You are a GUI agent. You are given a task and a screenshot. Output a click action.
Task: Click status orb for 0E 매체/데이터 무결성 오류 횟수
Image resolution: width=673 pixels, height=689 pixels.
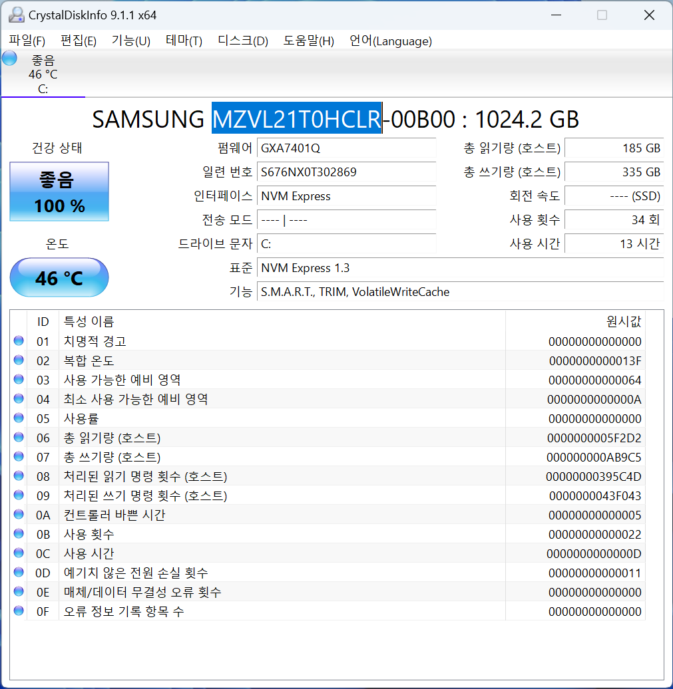(x=19, y=591)
